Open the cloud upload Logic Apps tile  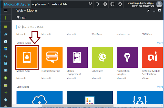click(39, 98)
